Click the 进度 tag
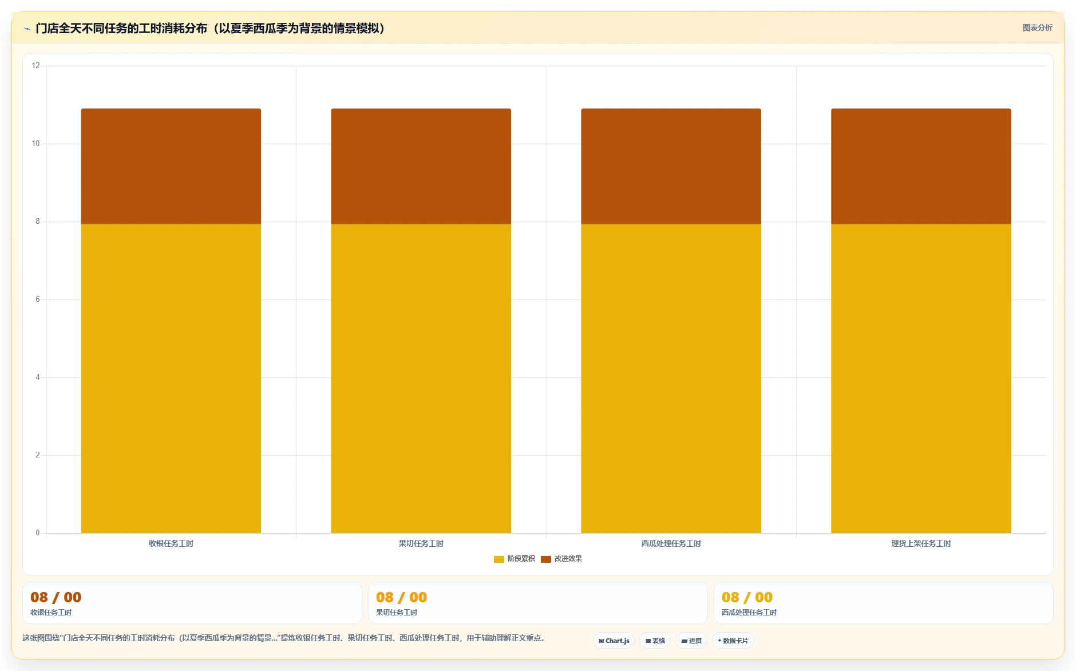Image resolution: width=1076 pixels, height=671 pixels. [x=691, y=641]
